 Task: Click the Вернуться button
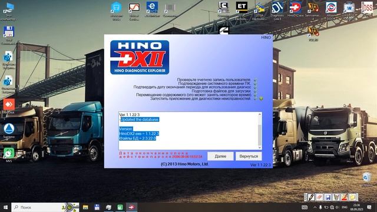pos(249,156)
